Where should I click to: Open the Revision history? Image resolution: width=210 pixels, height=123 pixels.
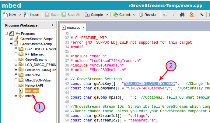tap(148, 15)
